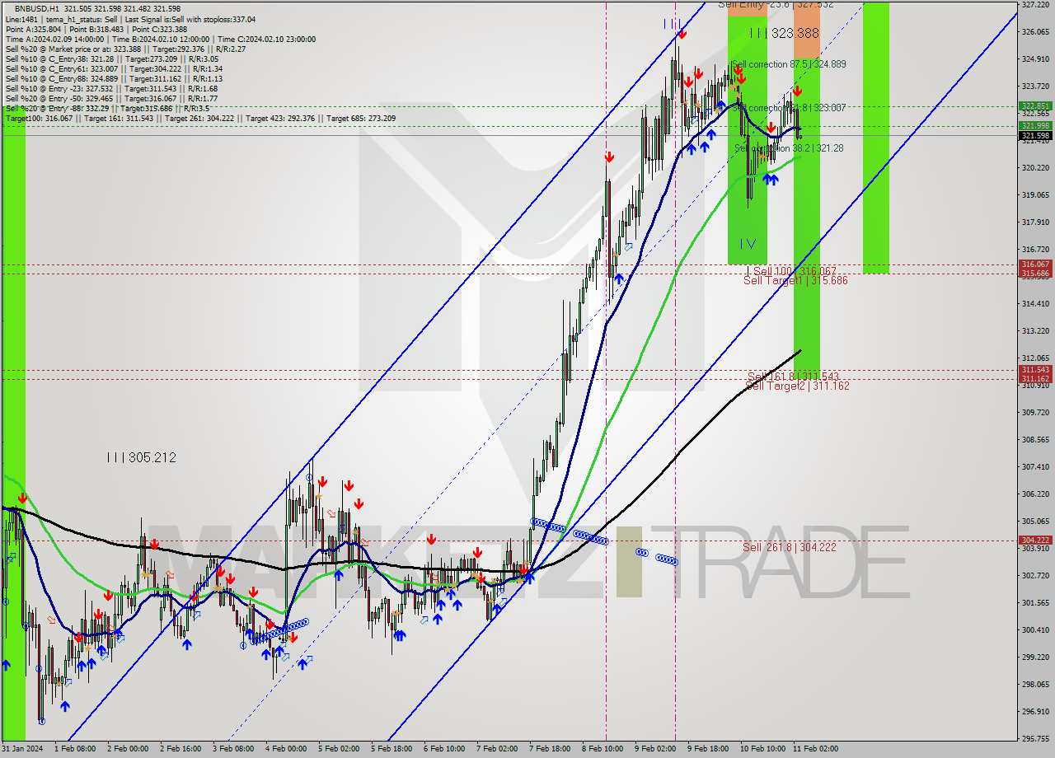Click the '2 Feb 16:00' time axis label

pyautogui.click(x=181, y=749)
